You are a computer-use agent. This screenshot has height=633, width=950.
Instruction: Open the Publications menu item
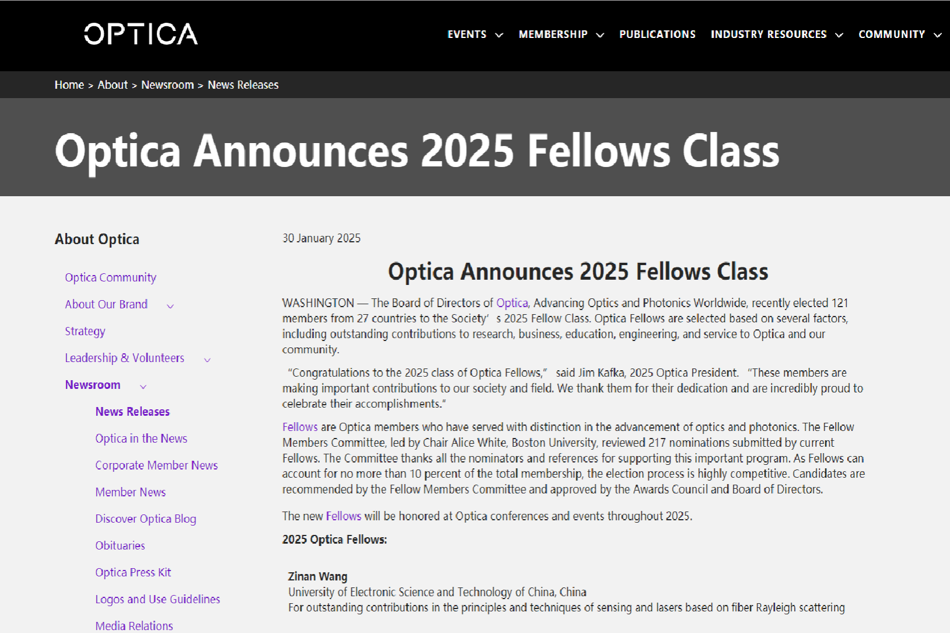point(657,34)
